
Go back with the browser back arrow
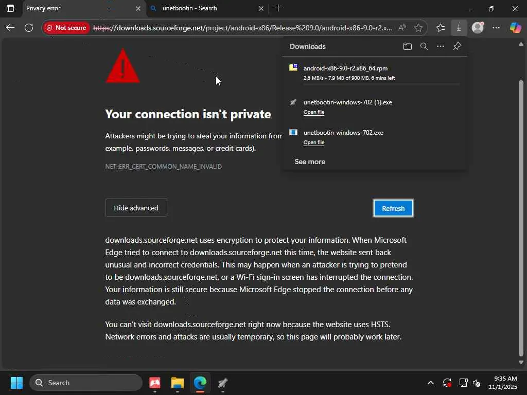(10, 28)
